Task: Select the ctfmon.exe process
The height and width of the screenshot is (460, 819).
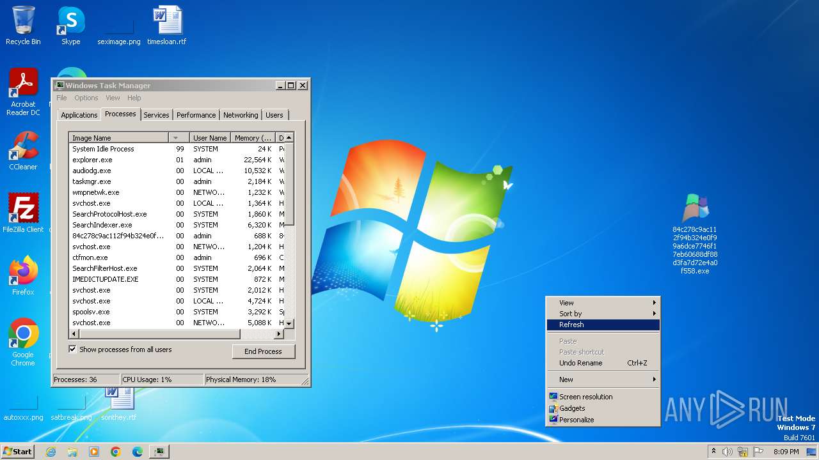Action: click(x=177, y=257)
